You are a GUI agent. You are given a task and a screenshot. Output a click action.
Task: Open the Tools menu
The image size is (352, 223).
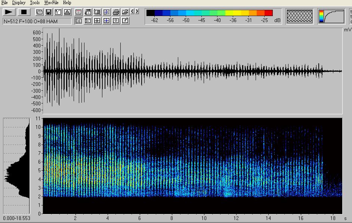(35, 3)
